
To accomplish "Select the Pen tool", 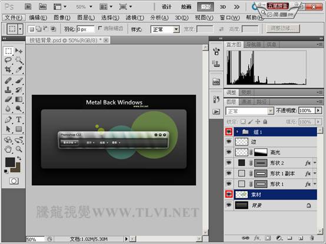I will [x=8, y=119].
